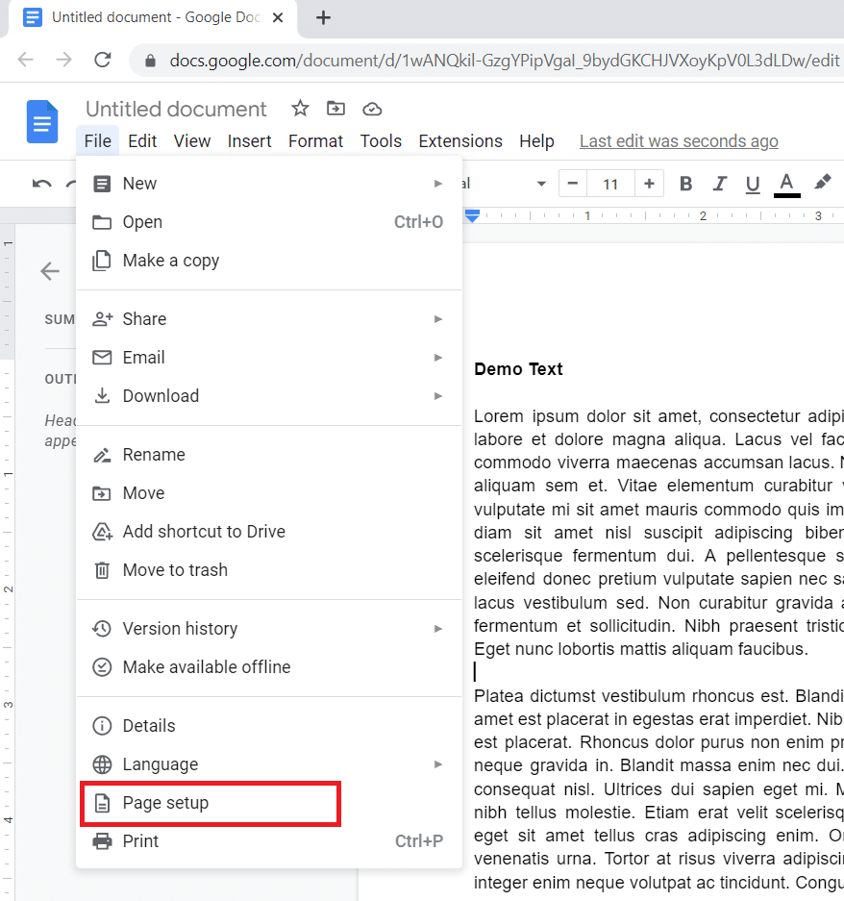Open Google Docs home via the blue logo
Screen dimensions: 844x901
click(42, 122)
